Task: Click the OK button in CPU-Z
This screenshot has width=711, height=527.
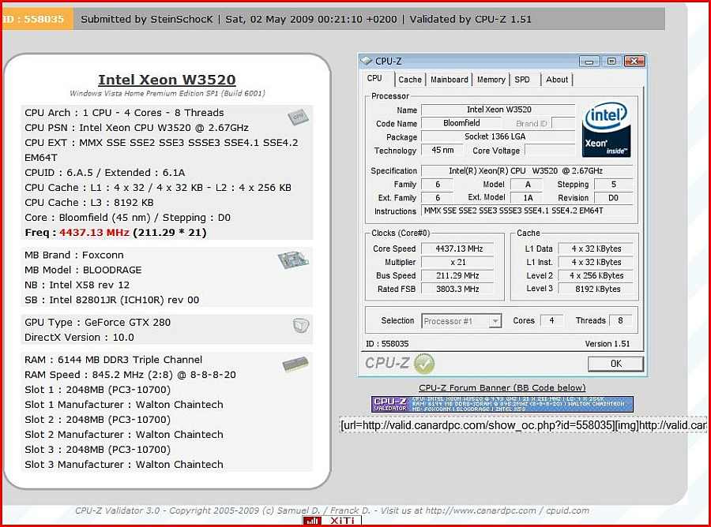Action: (x=615, y=364)
